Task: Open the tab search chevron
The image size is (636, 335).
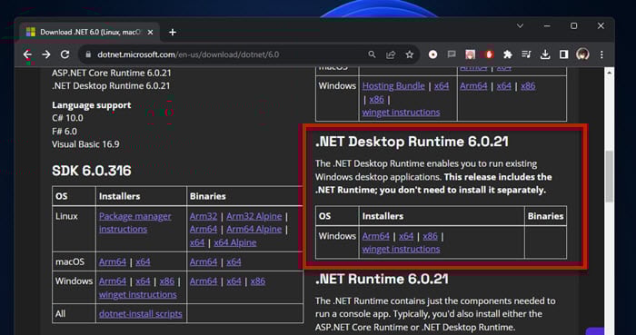Action: tap(520, 26)
